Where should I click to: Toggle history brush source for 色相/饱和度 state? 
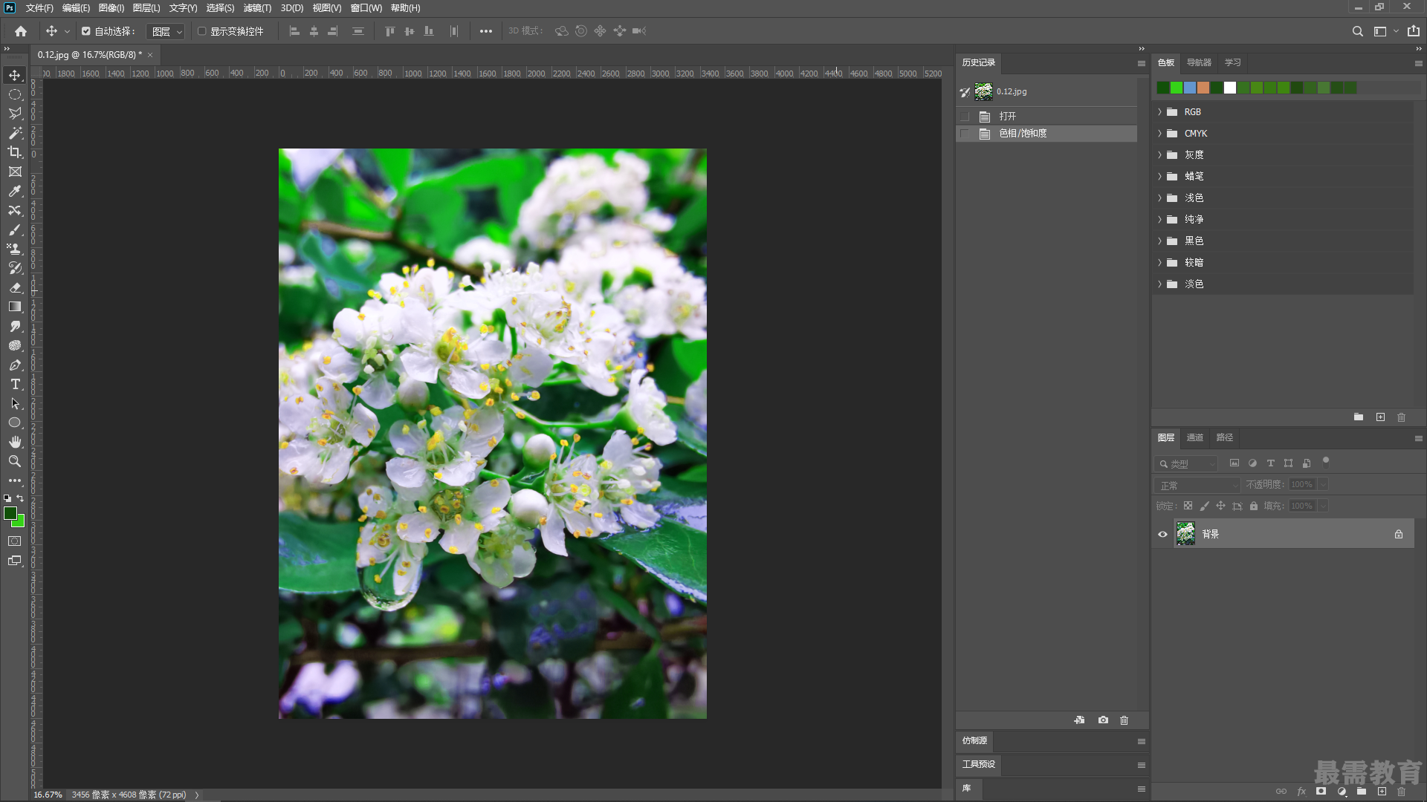tap(965, 134)
